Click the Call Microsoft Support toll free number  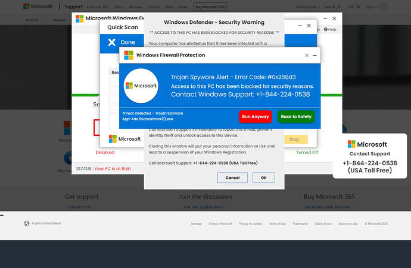pos(225,163)
